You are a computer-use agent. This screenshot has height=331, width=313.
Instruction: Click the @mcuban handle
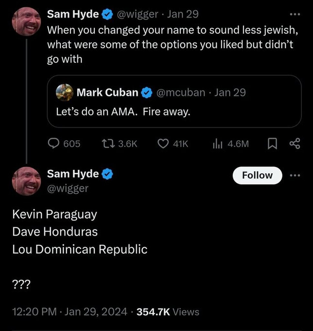[x=181, y=93]
